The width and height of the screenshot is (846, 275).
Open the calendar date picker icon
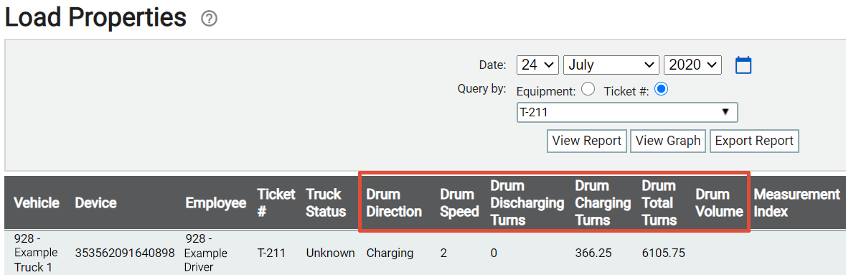[x=743, y=65]
